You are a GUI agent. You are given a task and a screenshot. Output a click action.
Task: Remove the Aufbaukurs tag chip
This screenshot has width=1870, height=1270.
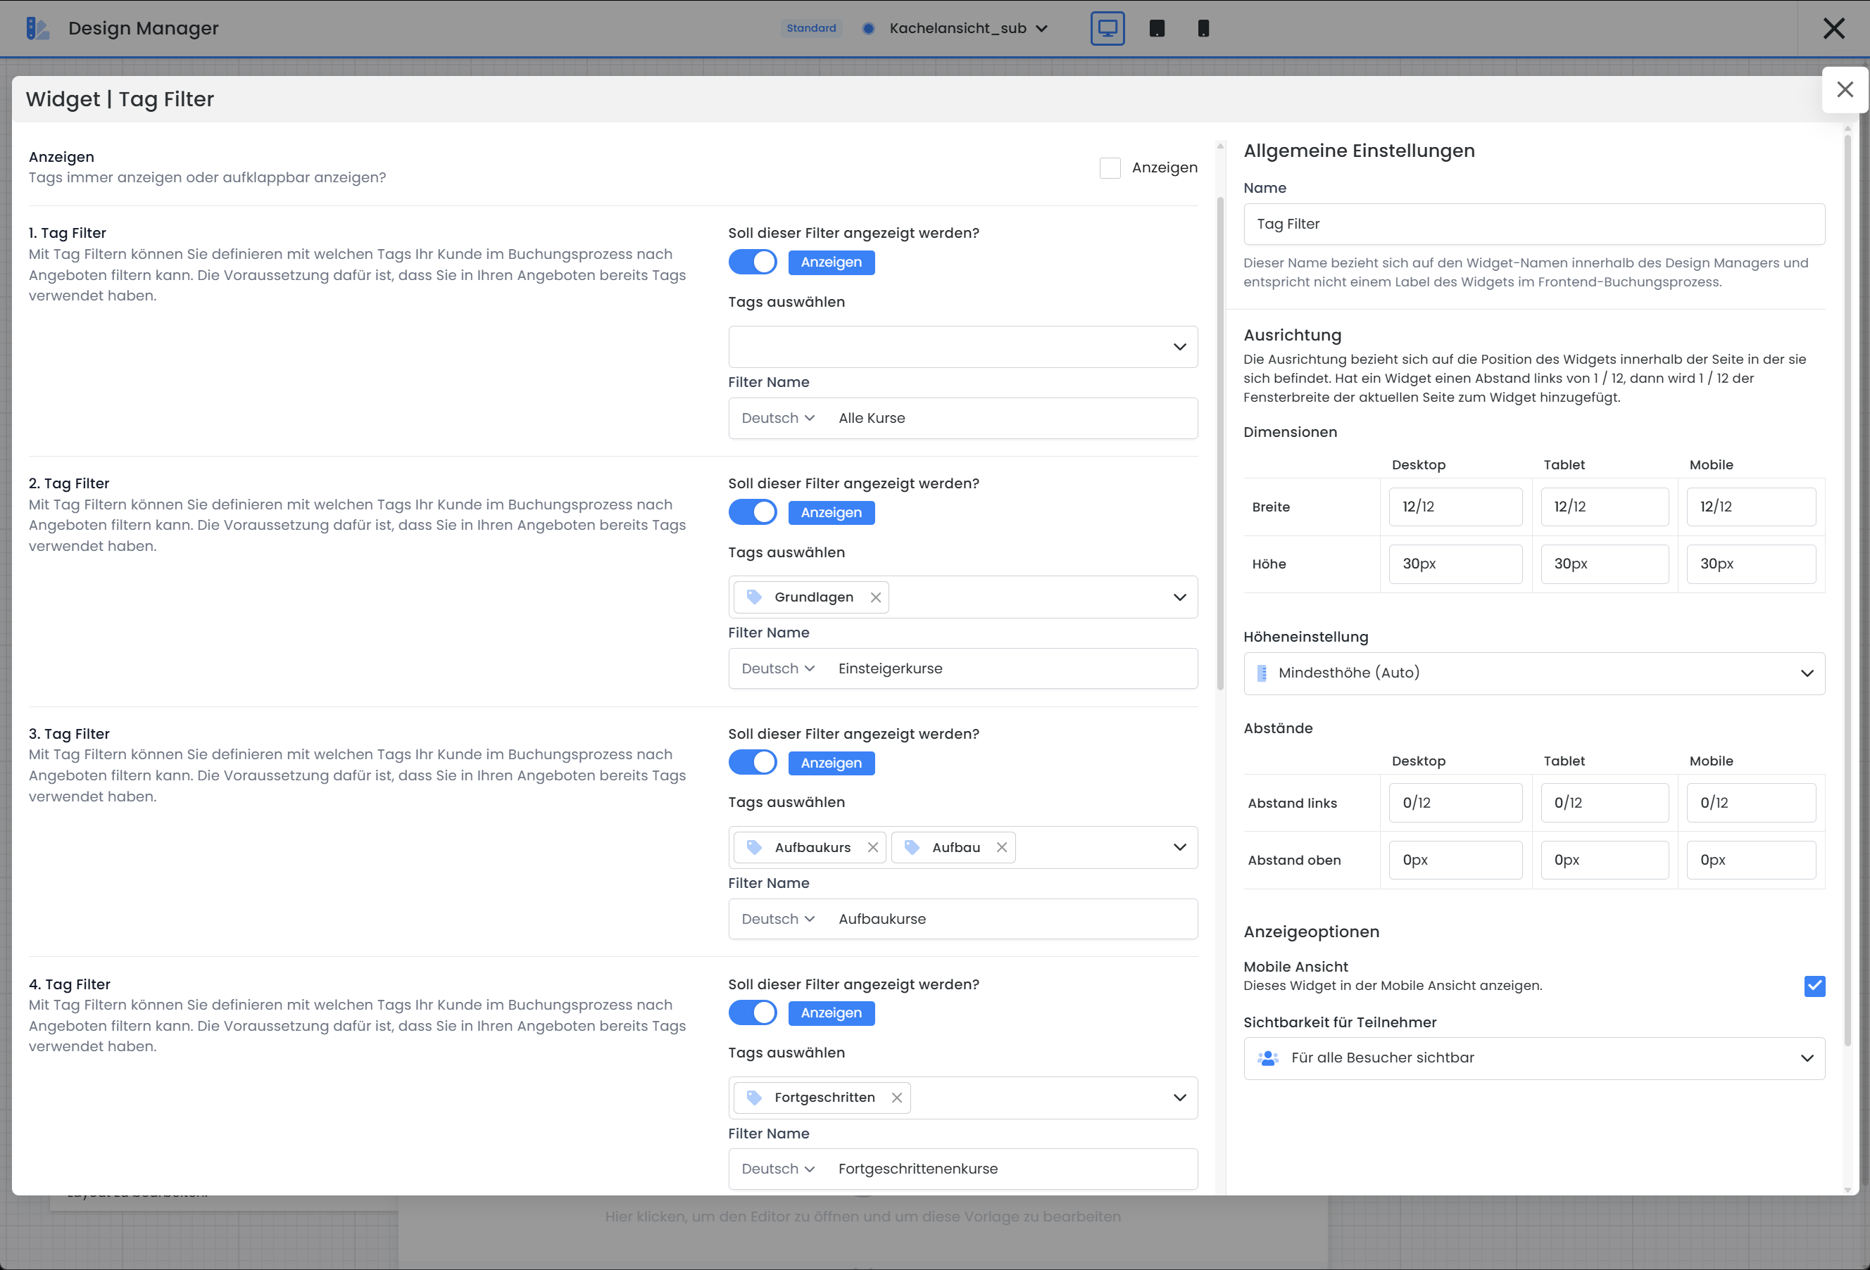click(872, 847)
